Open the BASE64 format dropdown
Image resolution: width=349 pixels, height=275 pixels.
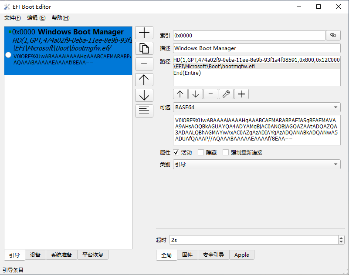tap(335, 107)
